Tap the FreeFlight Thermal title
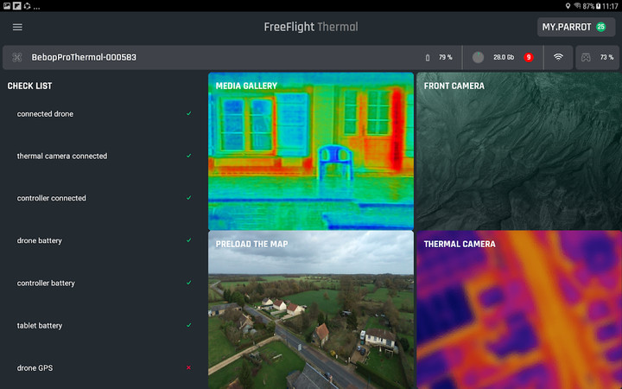Screen dimensions: 622x389 [x=311, y=27]
